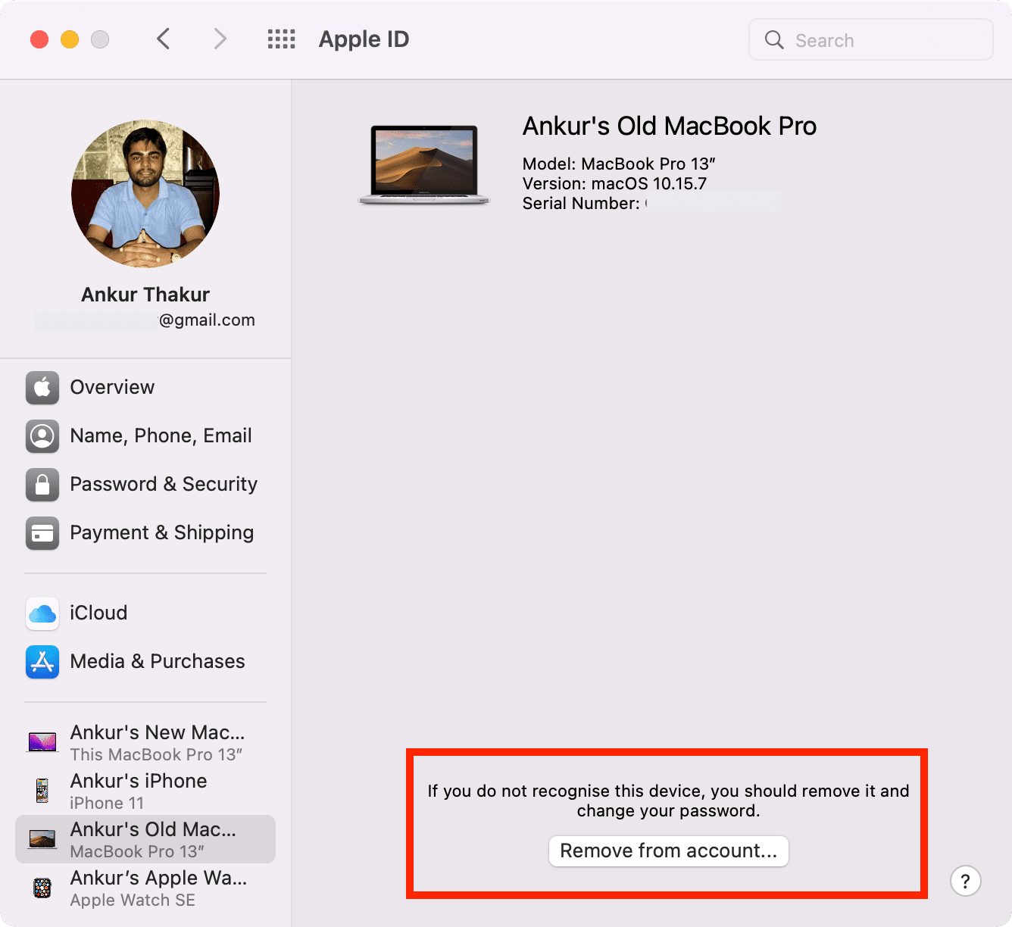Viewport: 1012px width, 927px height.
Task: Show all preferences grid icon
Action: [282, 39]
